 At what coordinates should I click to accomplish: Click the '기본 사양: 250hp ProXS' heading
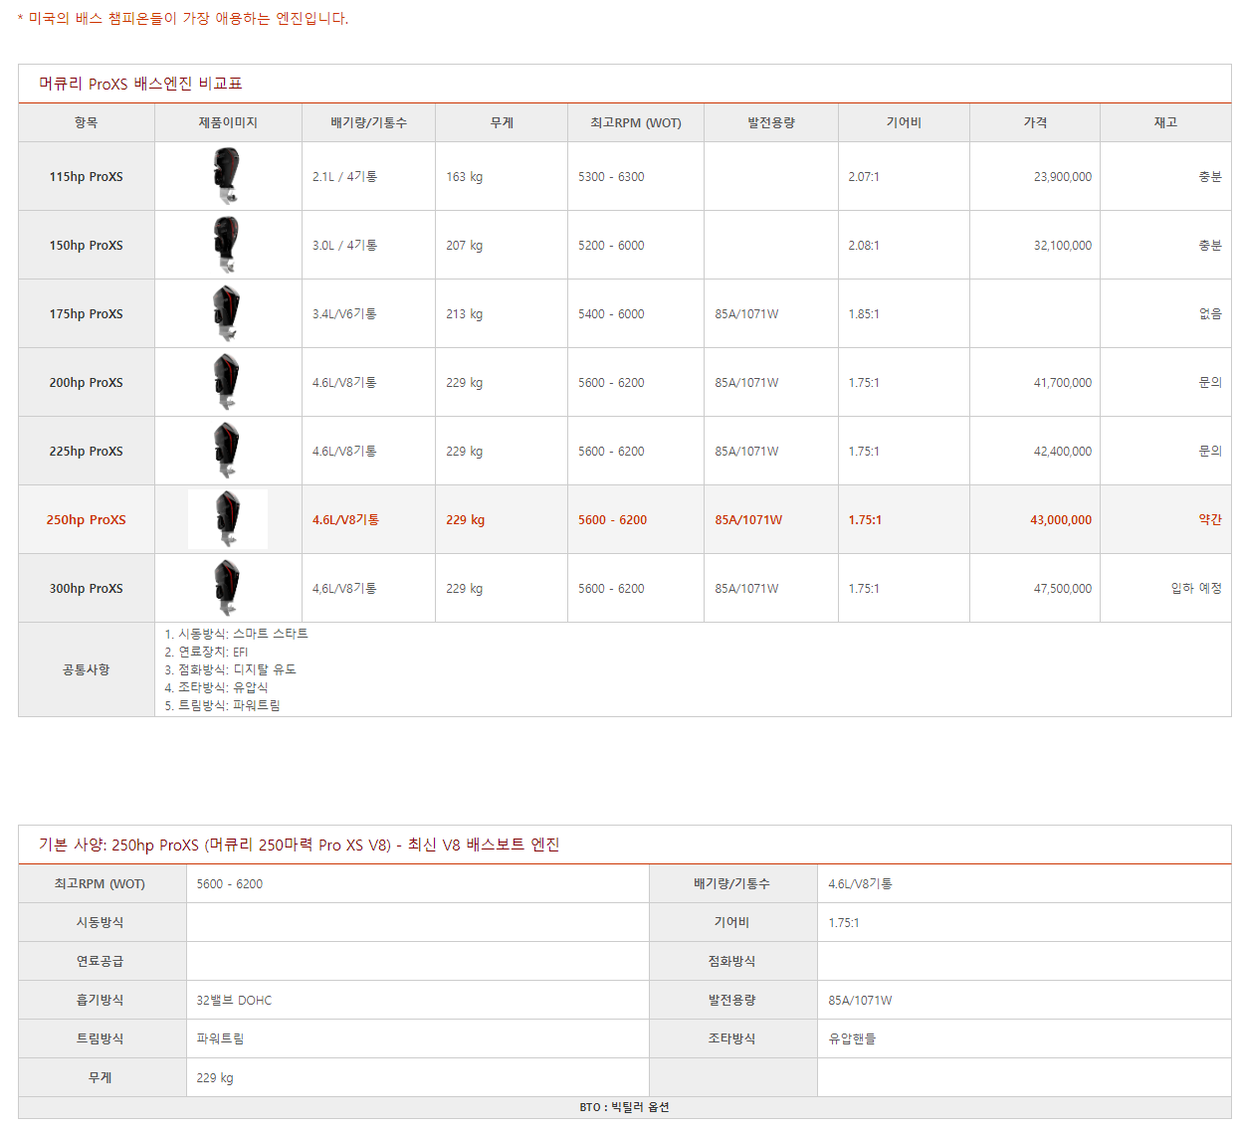point(300,845)
